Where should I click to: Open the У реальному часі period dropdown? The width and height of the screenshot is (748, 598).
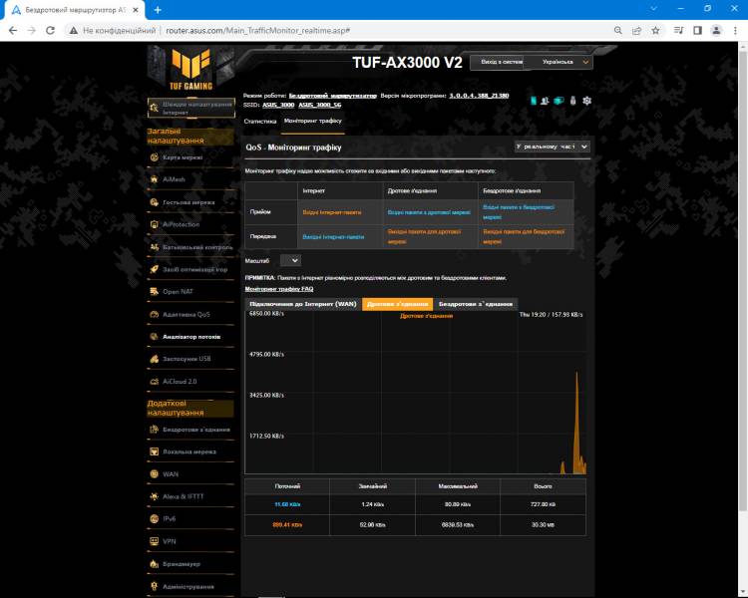pos(553,147)
